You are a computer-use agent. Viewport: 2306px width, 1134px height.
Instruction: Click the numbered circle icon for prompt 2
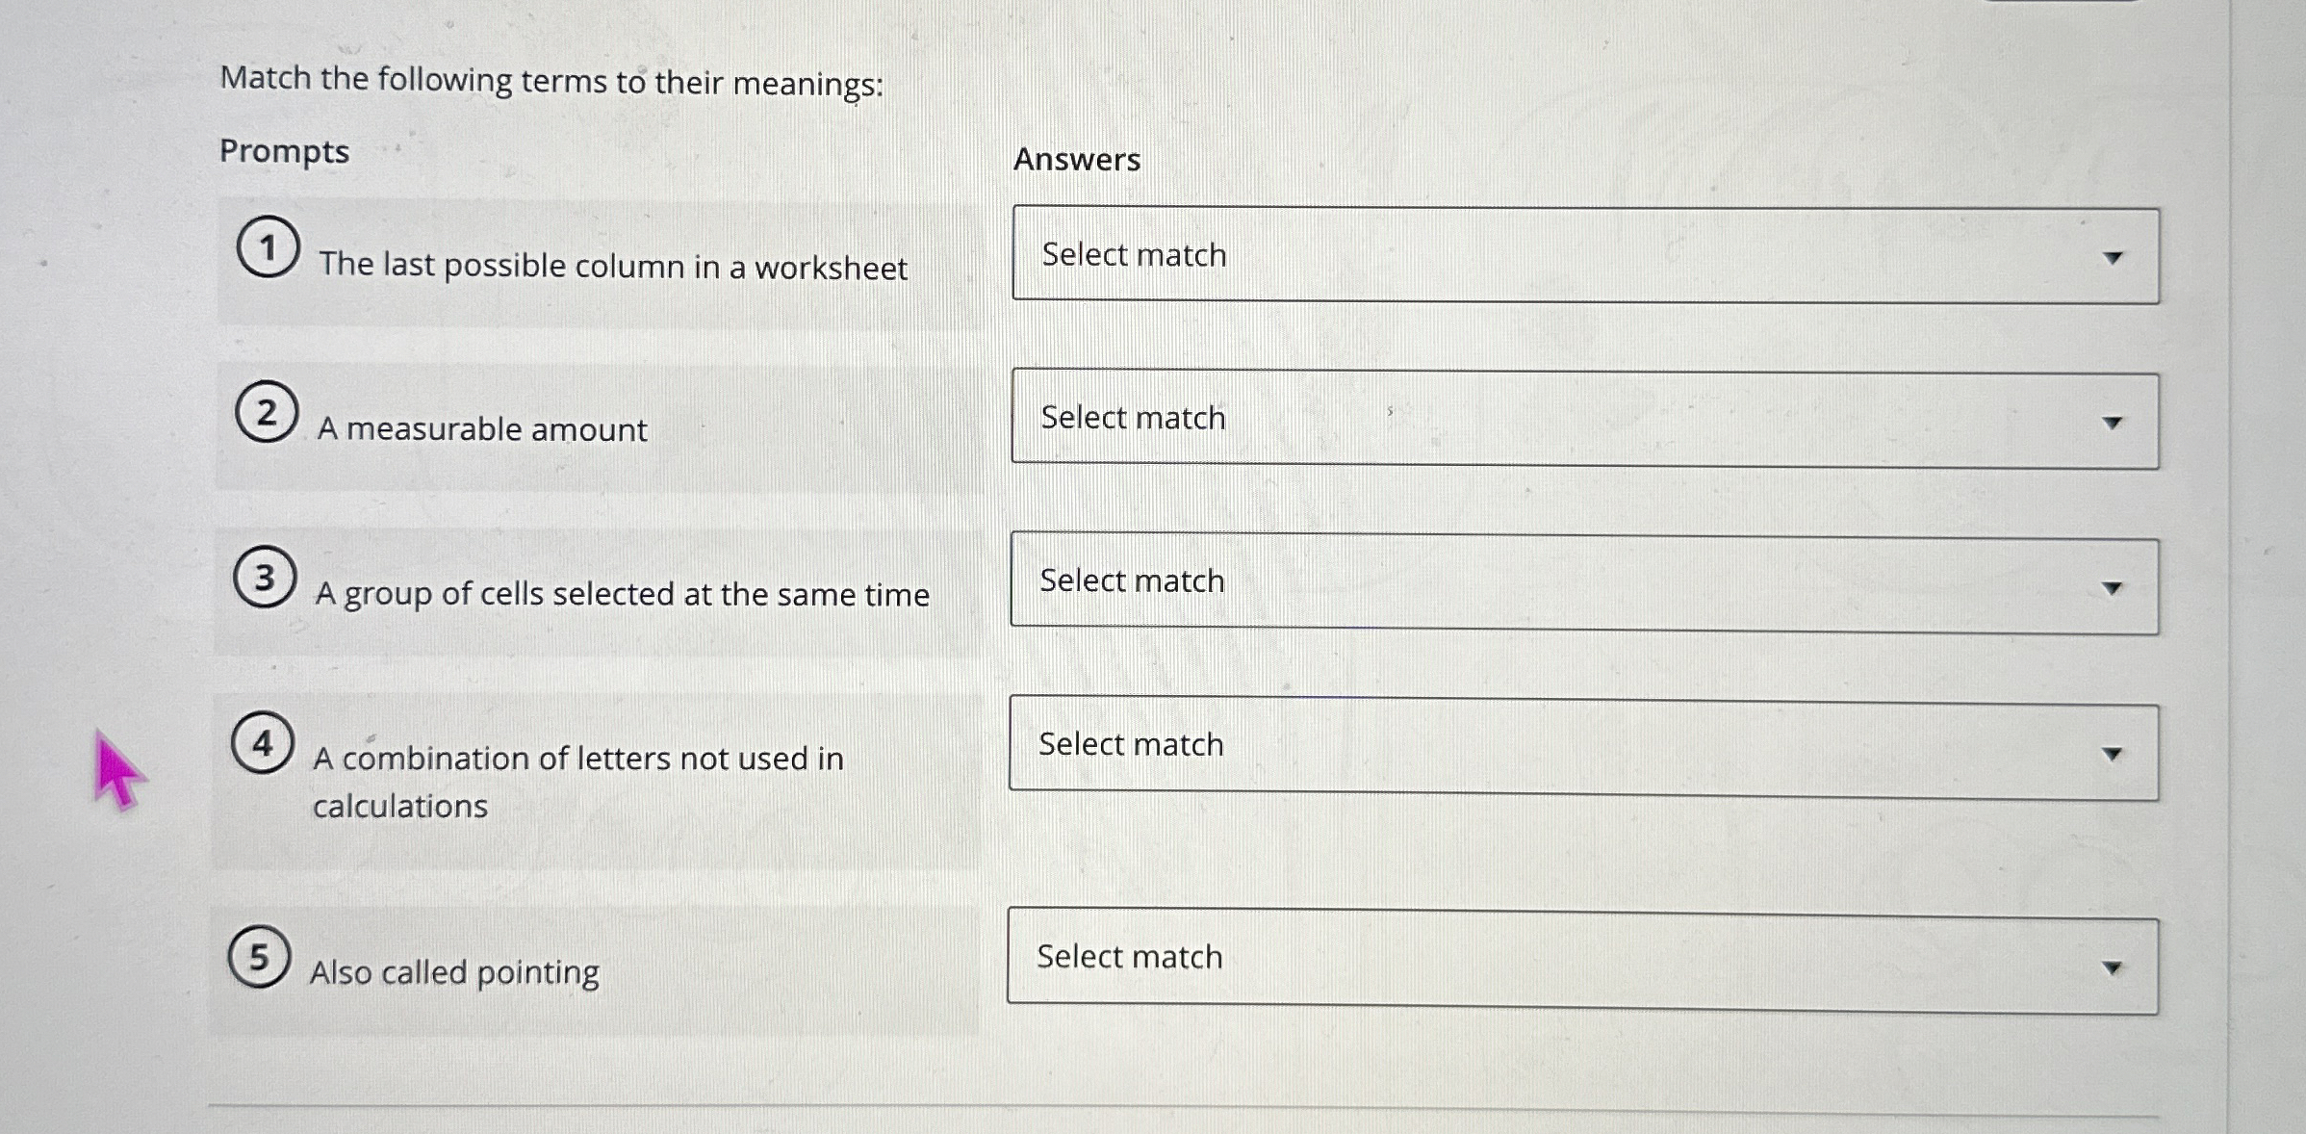[267, 412]
